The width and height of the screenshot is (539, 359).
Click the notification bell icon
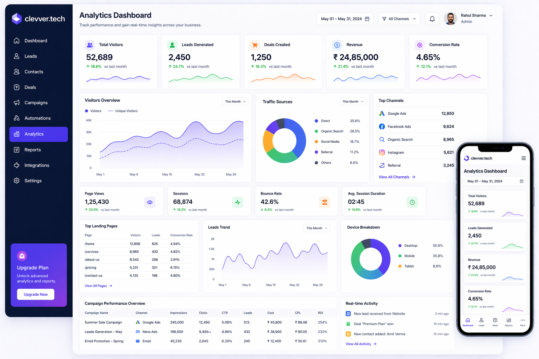click(x=432, y=19)
